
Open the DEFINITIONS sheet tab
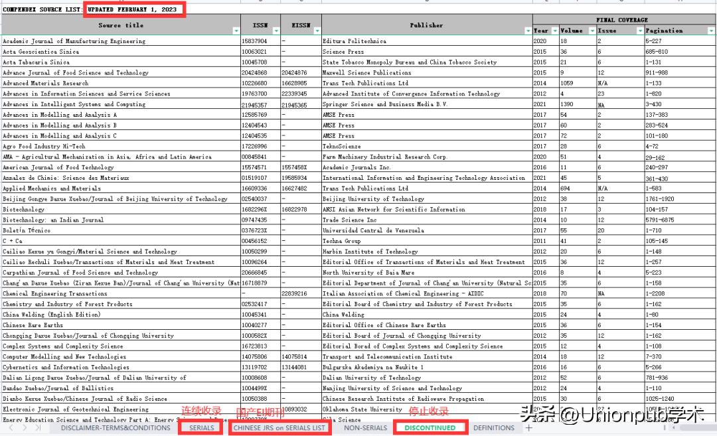point(493,428)
